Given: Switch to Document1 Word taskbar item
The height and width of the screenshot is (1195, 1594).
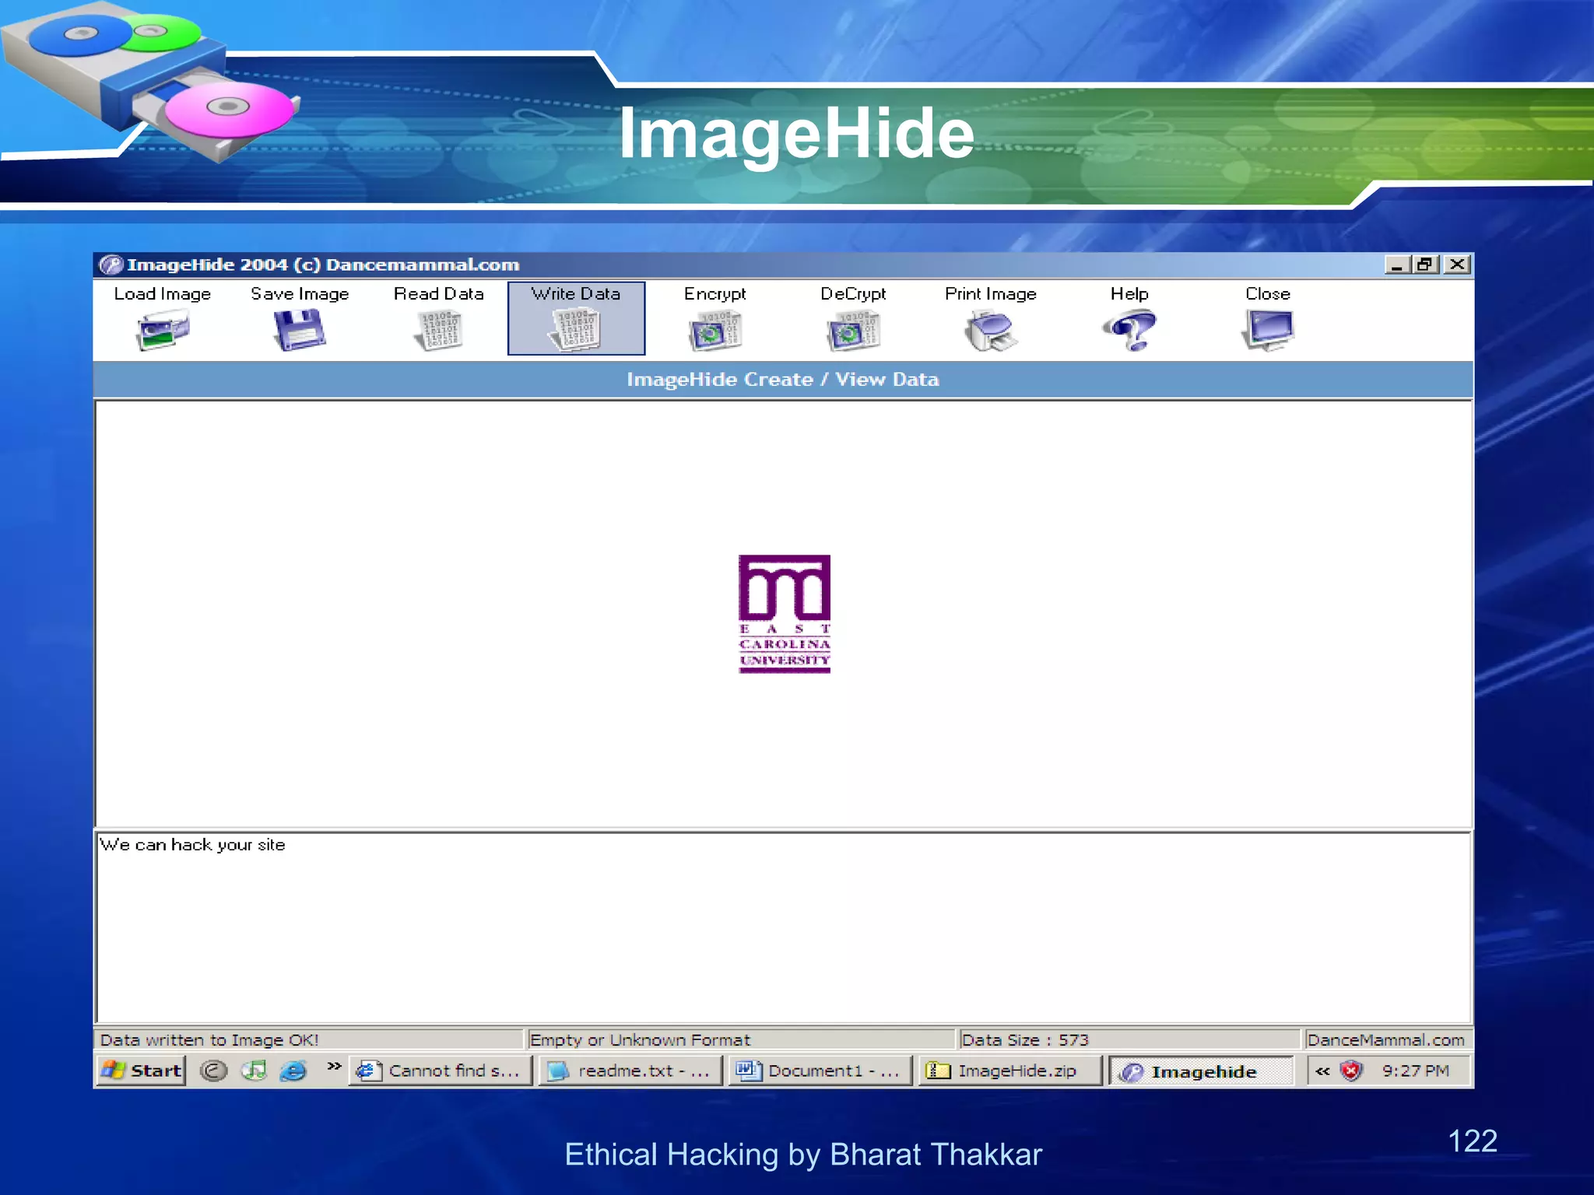Looking at the screenshot, I should (x=820, y=1071).
